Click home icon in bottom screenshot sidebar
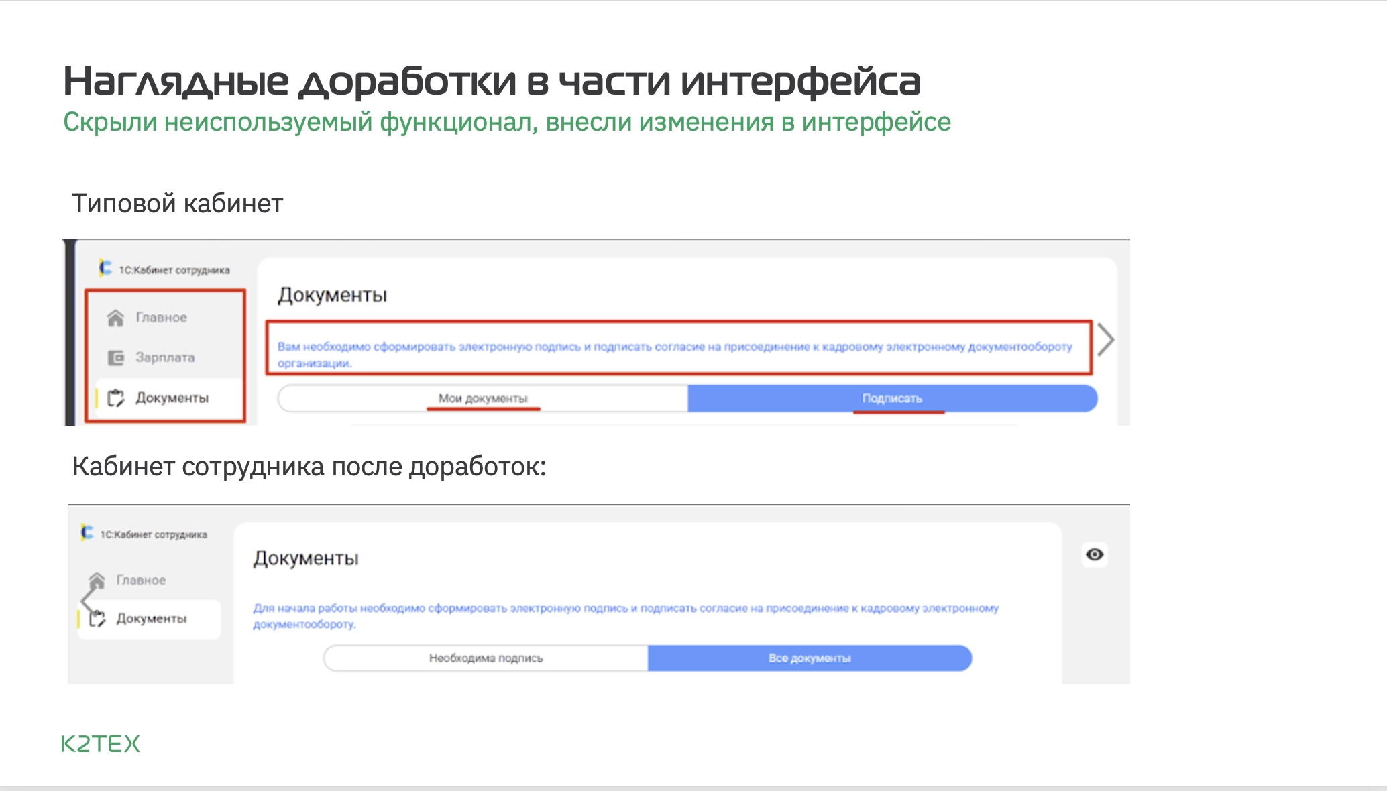The width and height of the screenshot is (1387, 791). [x=97, y=580]
